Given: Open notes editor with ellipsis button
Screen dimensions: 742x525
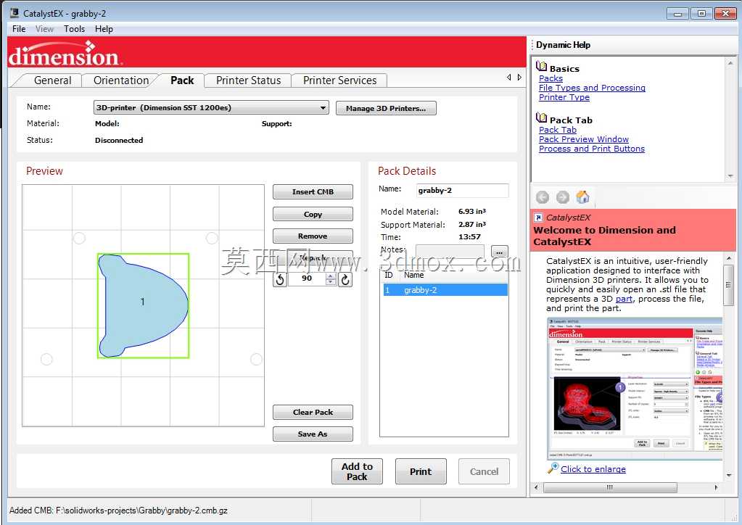Looking at the screenshot, I should [499, 251].
